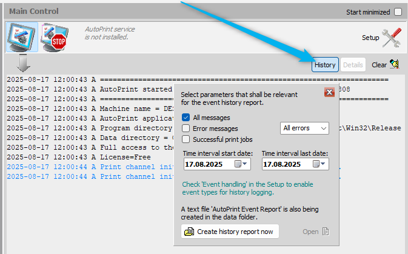
Task: Close the history parameters popup
Action: coord(329,92)
